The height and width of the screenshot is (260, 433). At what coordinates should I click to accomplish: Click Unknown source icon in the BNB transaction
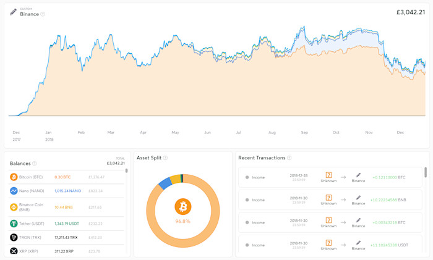click(x=328, y=198)
